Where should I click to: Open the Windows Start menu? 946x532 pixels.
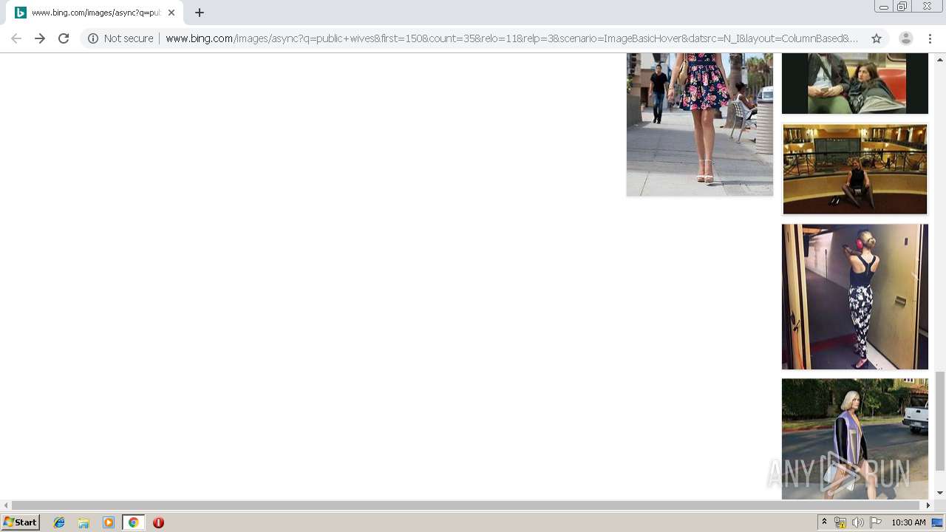tap(20, 522)
